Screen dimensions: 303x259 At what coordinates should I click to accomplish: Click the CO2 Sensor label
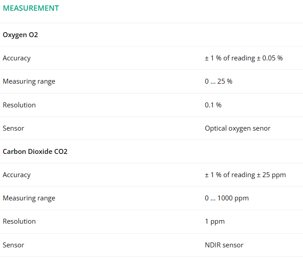(13, 245)
